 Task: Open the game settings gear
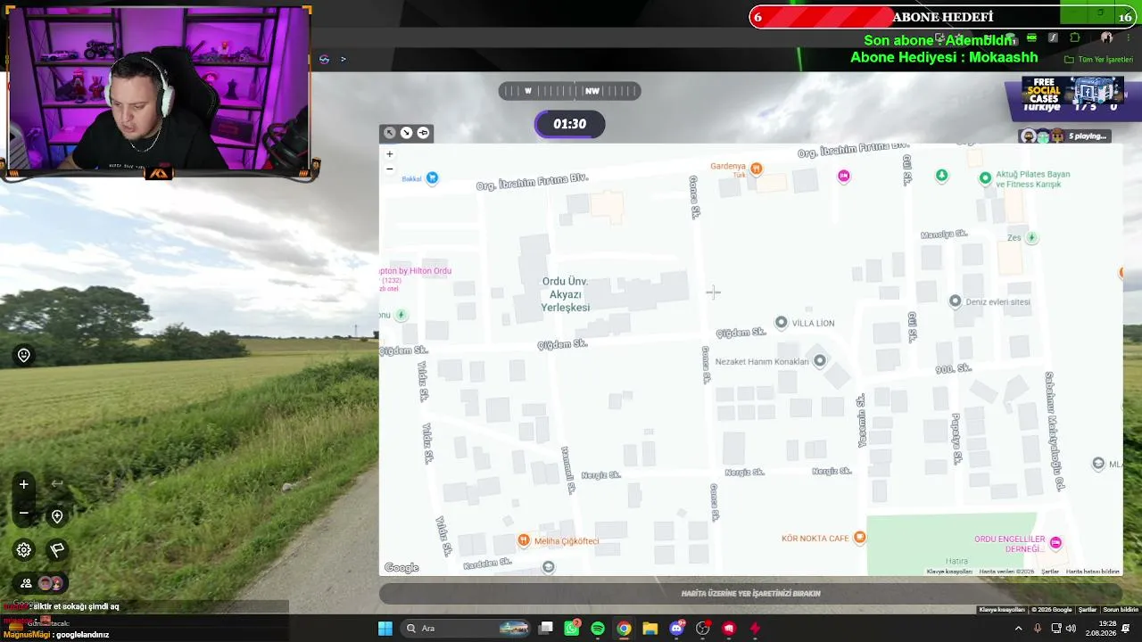(x=24, y=550)
